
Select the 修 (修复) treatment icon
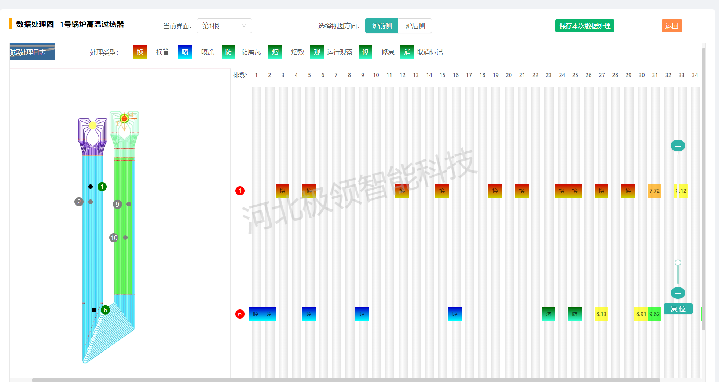coord(365,52)
